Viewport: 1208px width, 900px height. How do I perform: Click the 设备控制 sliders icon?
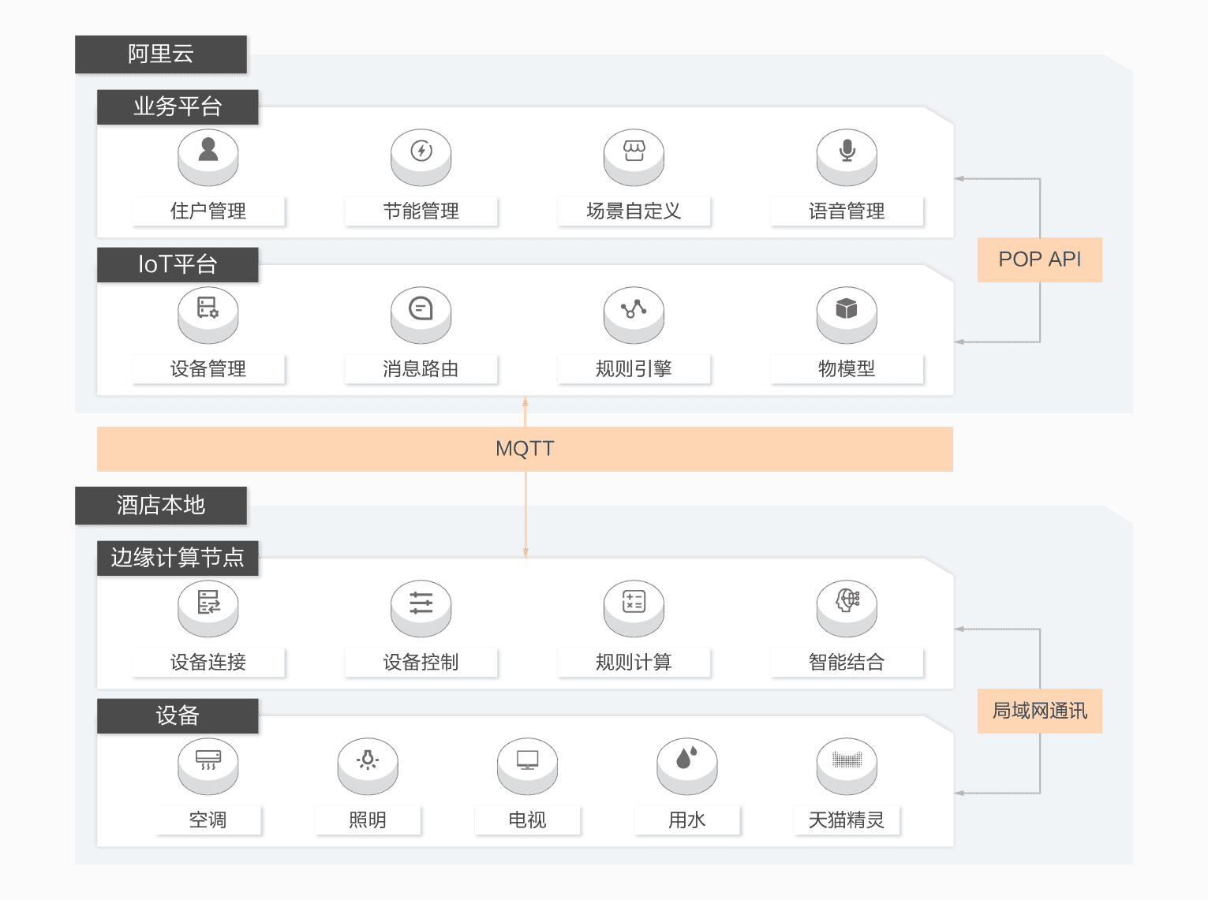coord(421,602)
